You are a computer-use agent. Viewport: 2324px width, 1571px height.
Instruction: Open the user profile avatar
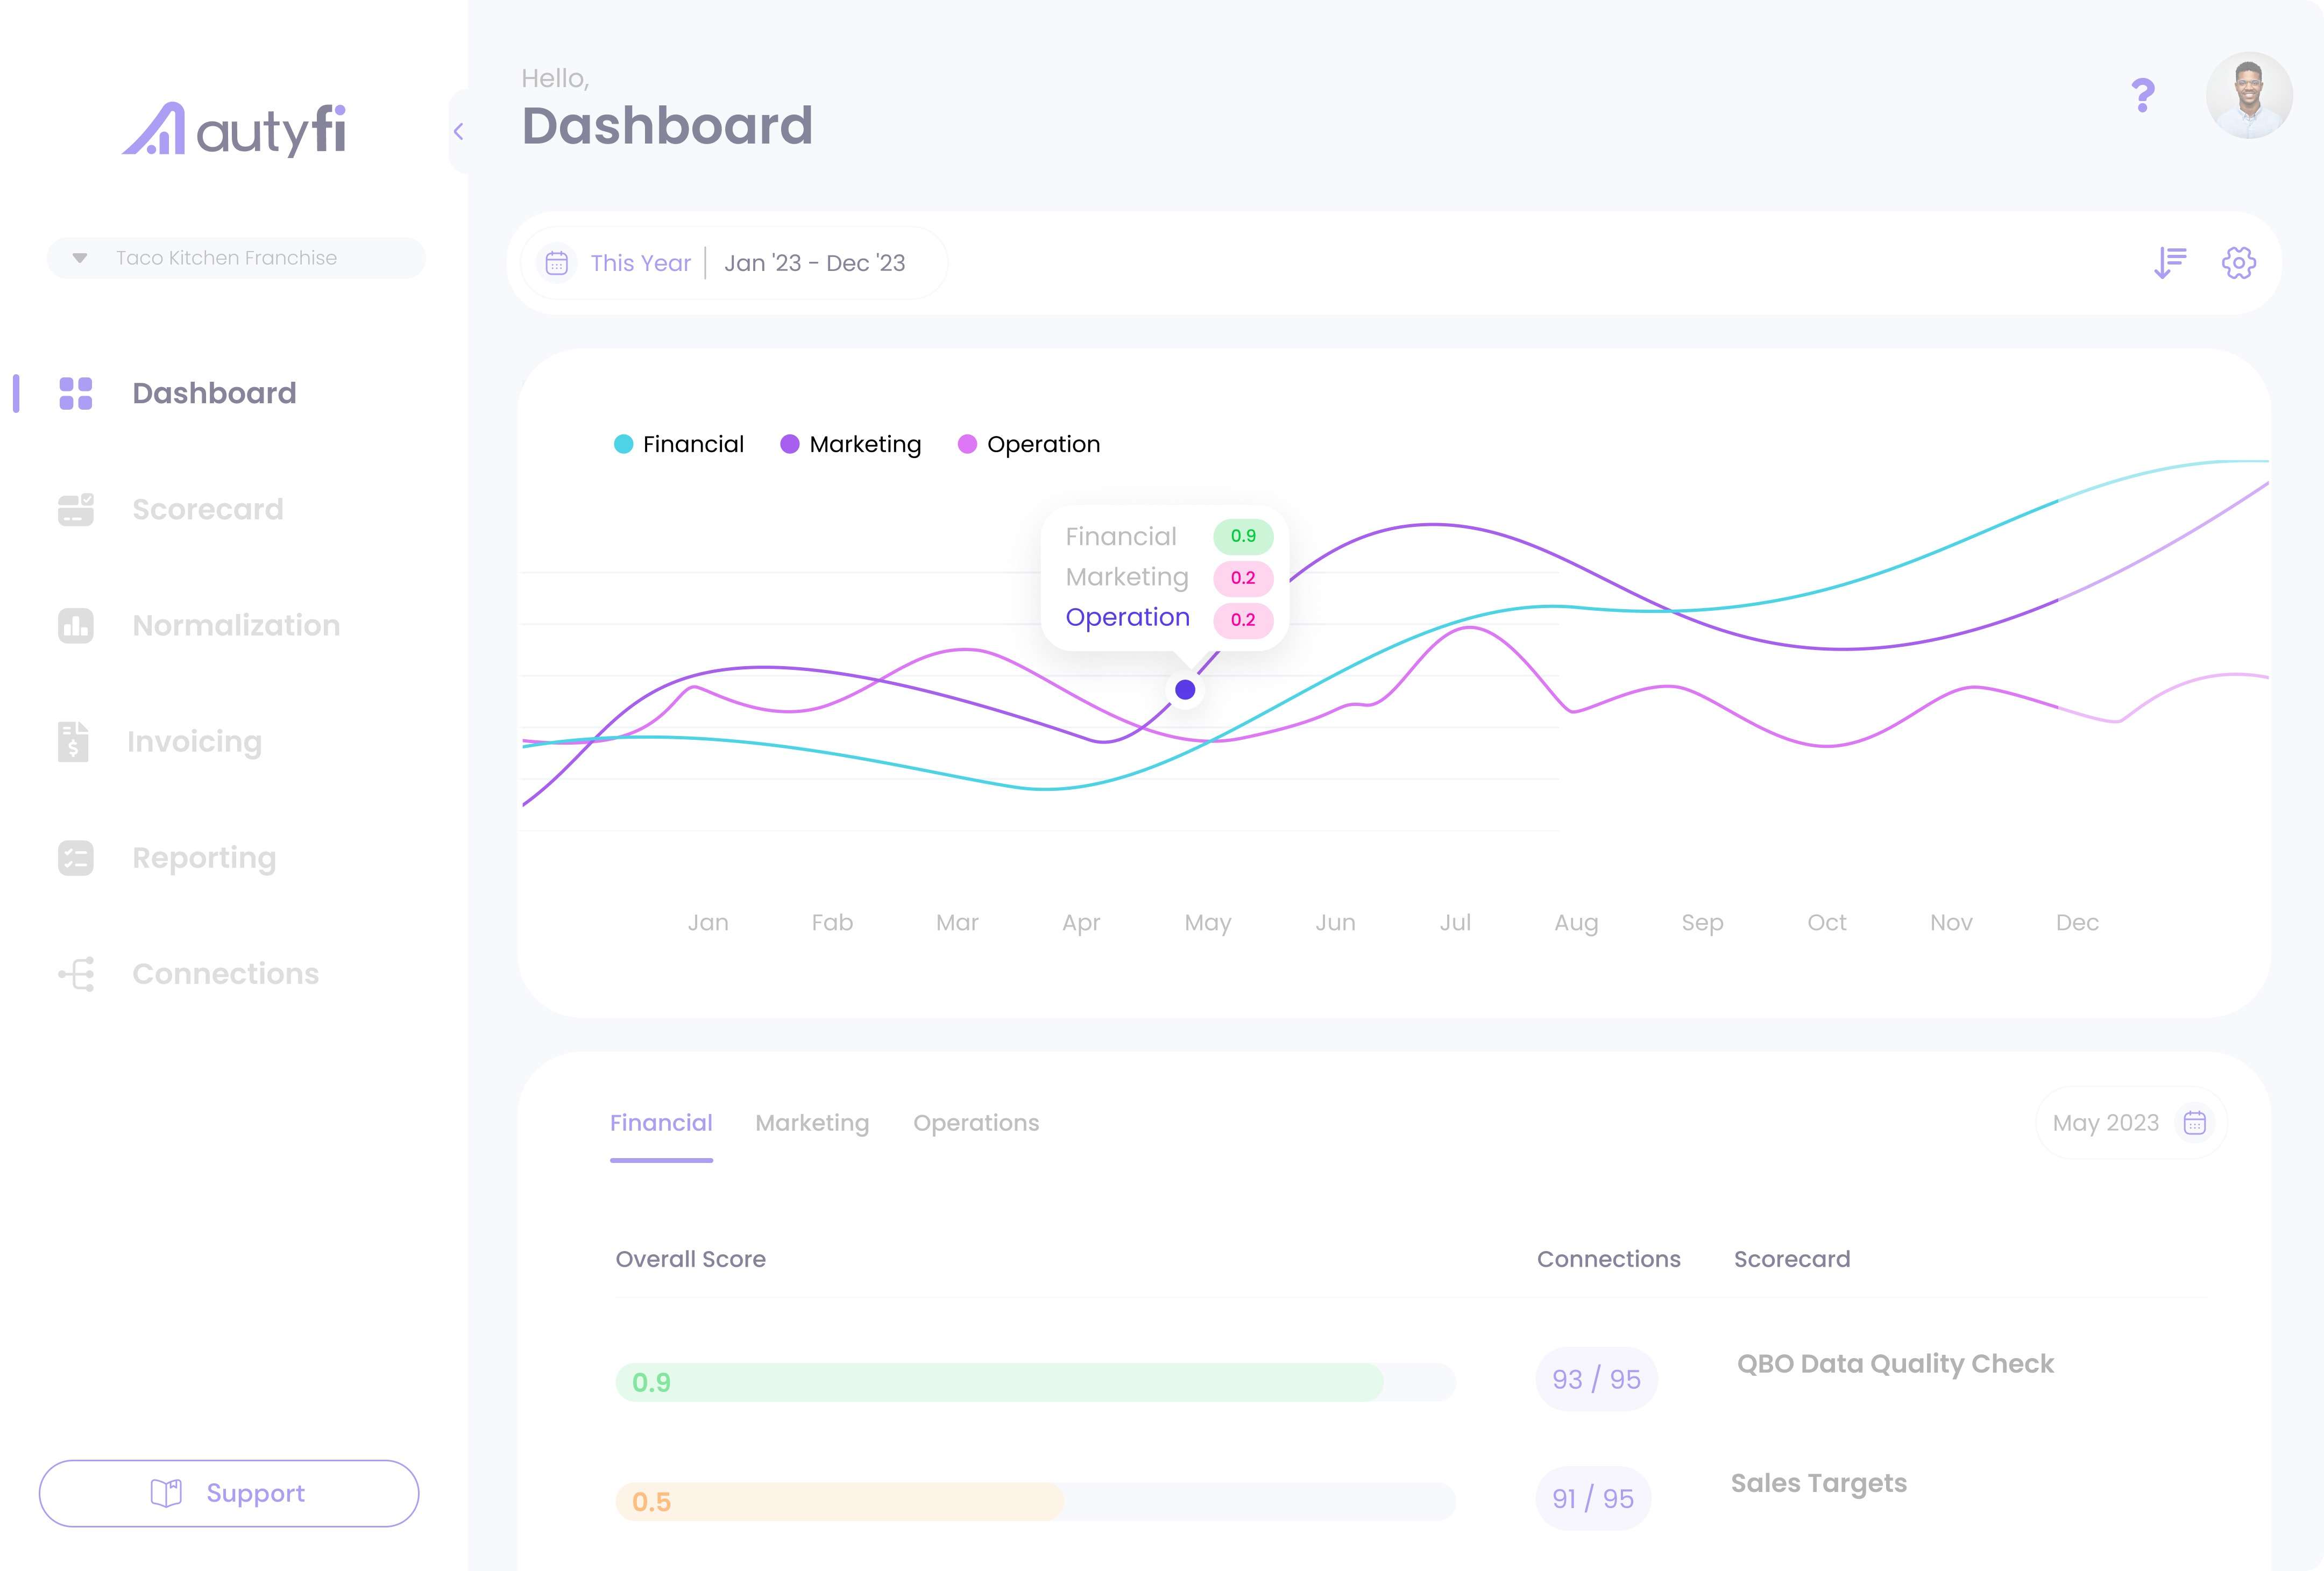pyautogui.click(x=2250, y=95)
